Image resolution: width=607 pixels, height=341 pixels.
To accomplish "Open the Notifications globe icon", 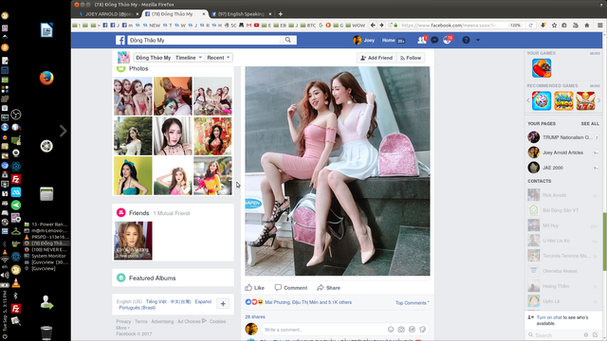I will click(447, 40).
